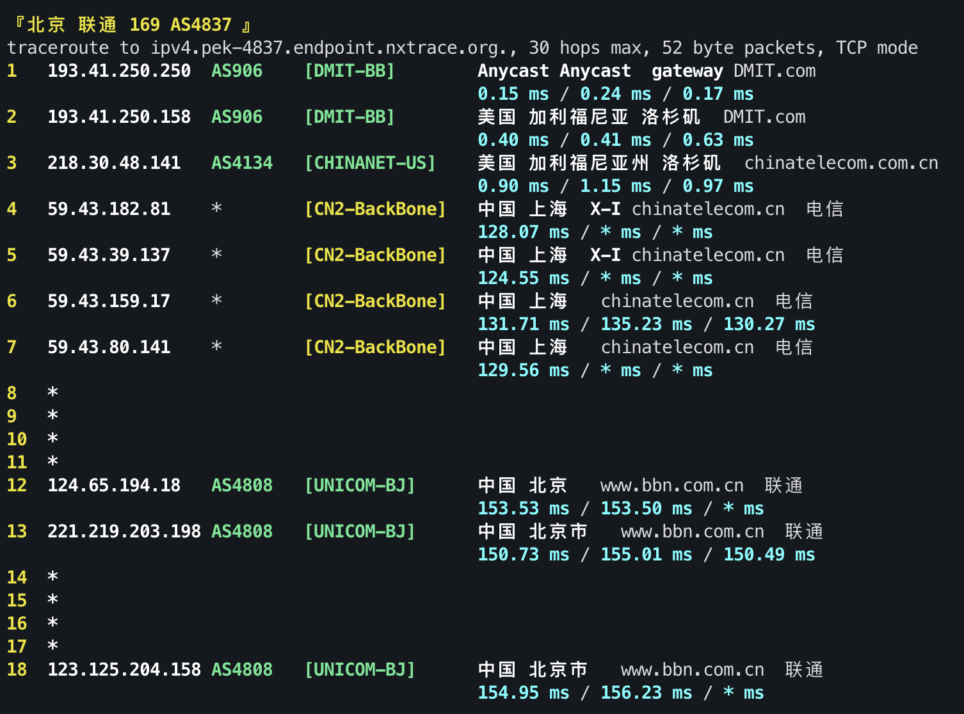The width and height of the screenshot is (964, 714).
Task: Select the IP 59.43.39.137 on hop 5
Action: [108, 255]
